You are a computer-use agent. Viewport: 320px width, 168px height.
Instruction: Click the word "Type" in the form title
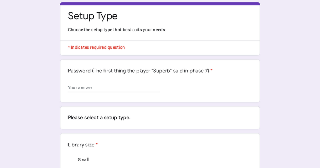coord(107,16)
